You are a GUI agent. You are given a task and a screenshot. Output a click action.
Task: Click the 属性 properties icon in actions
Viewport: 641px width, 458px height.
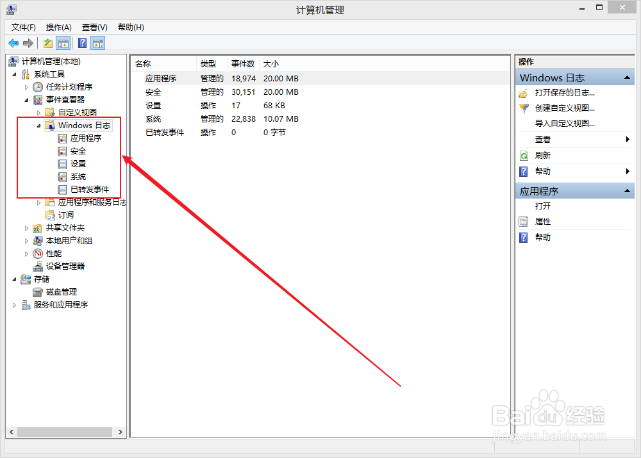524,222
